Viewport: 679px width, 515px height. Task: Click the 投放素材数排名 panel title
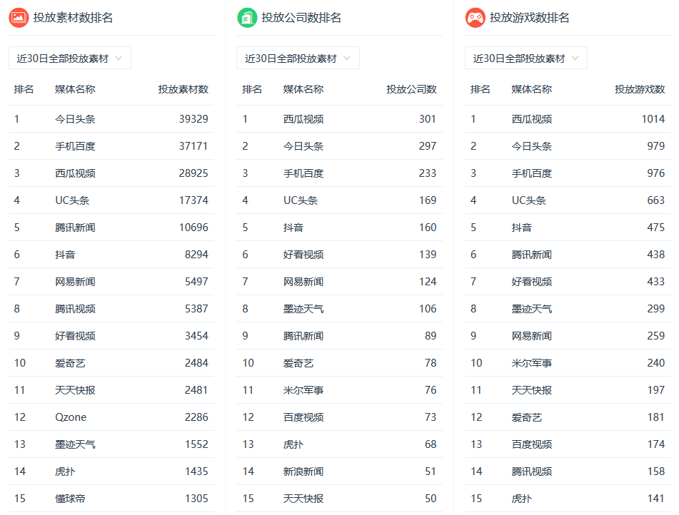click(x=73, y=18)
